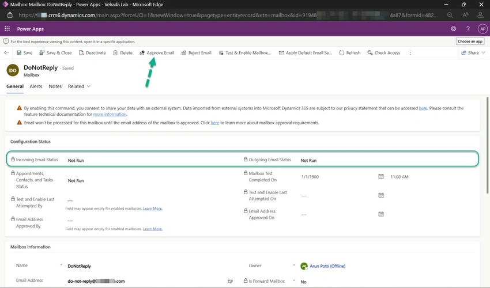Refresh the mailbox form

click(350, 53)
